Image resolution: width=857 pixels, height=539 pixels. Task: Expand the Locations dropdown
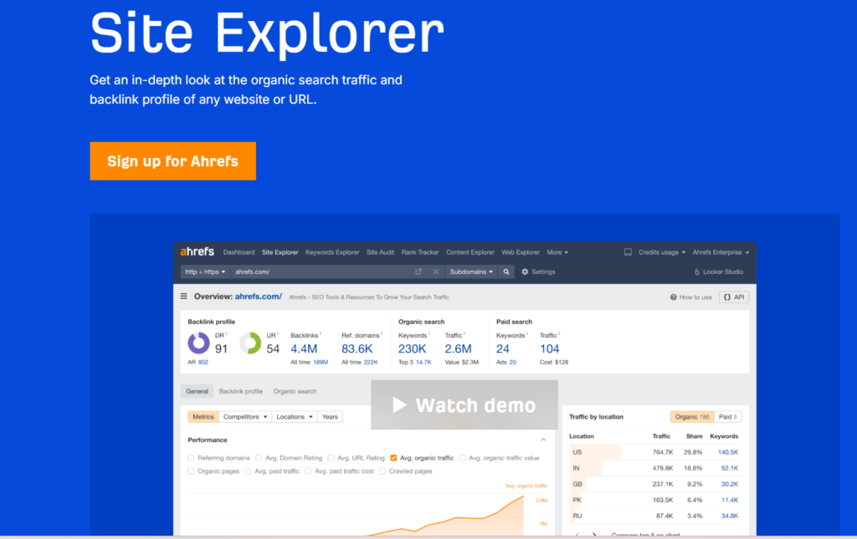[294, 417]
